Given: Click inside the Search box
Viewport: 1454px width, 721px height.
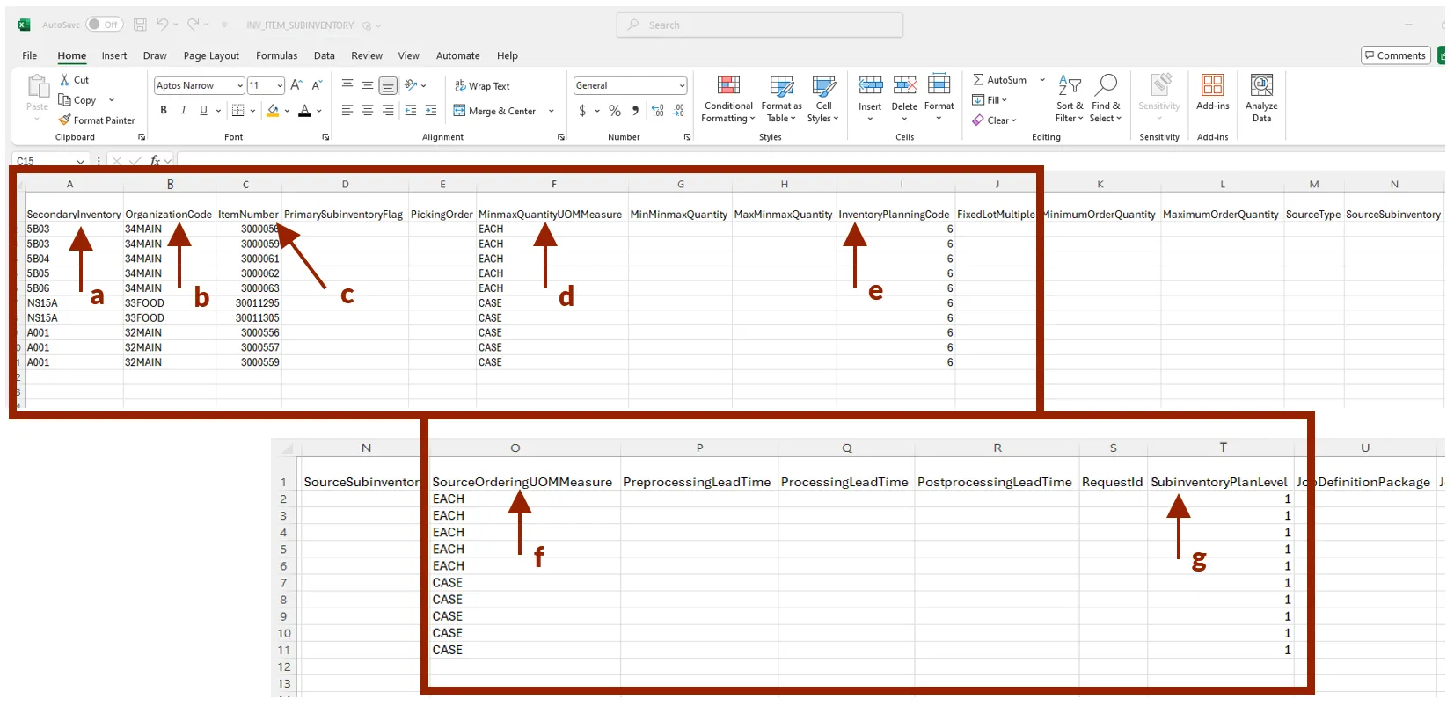Looking at the screenshot, I should pyautogui.click(x=760, y=25).
